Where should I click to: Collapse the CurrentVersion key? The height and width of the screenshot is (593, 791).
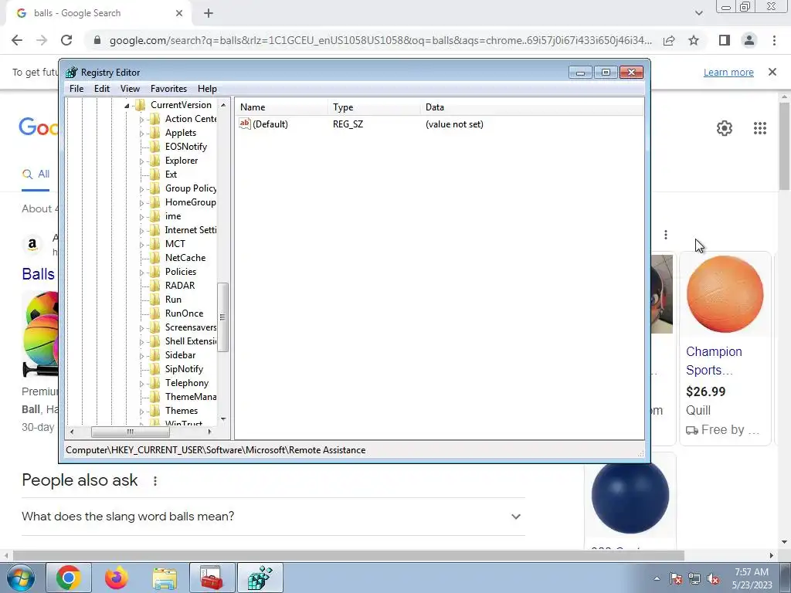(x=127, y=105)
